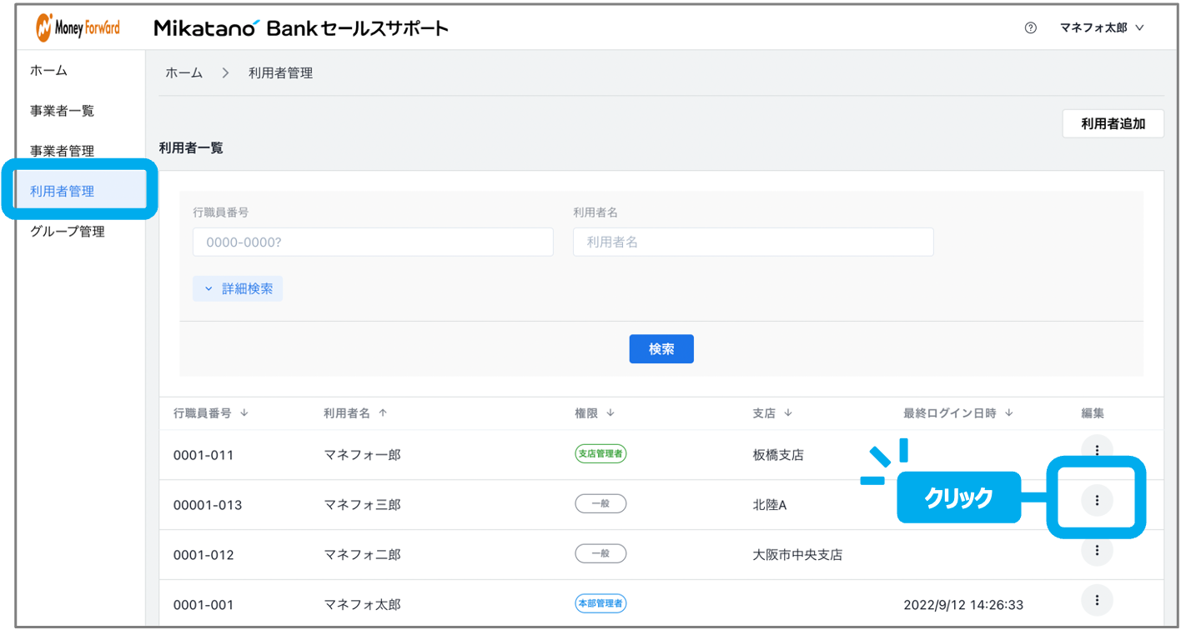Sort by 最終ログイン日時 column arrow

click(1009, 413)
